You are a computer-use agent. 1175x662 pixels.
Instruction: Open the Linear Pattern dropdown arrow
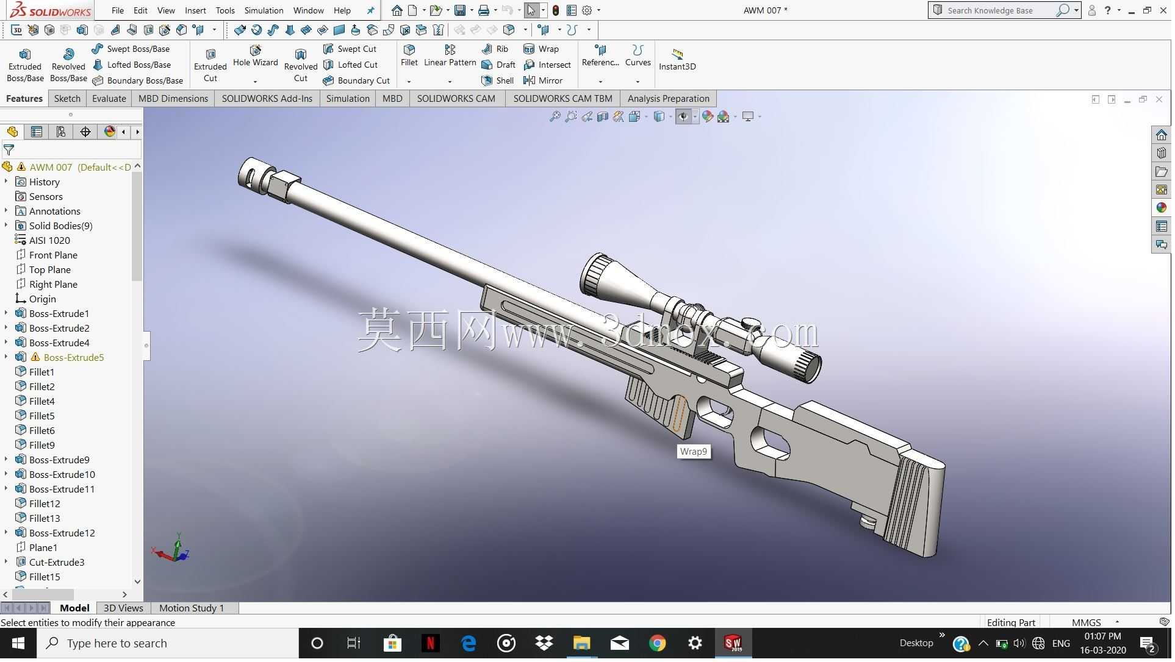tap(450, 81)
